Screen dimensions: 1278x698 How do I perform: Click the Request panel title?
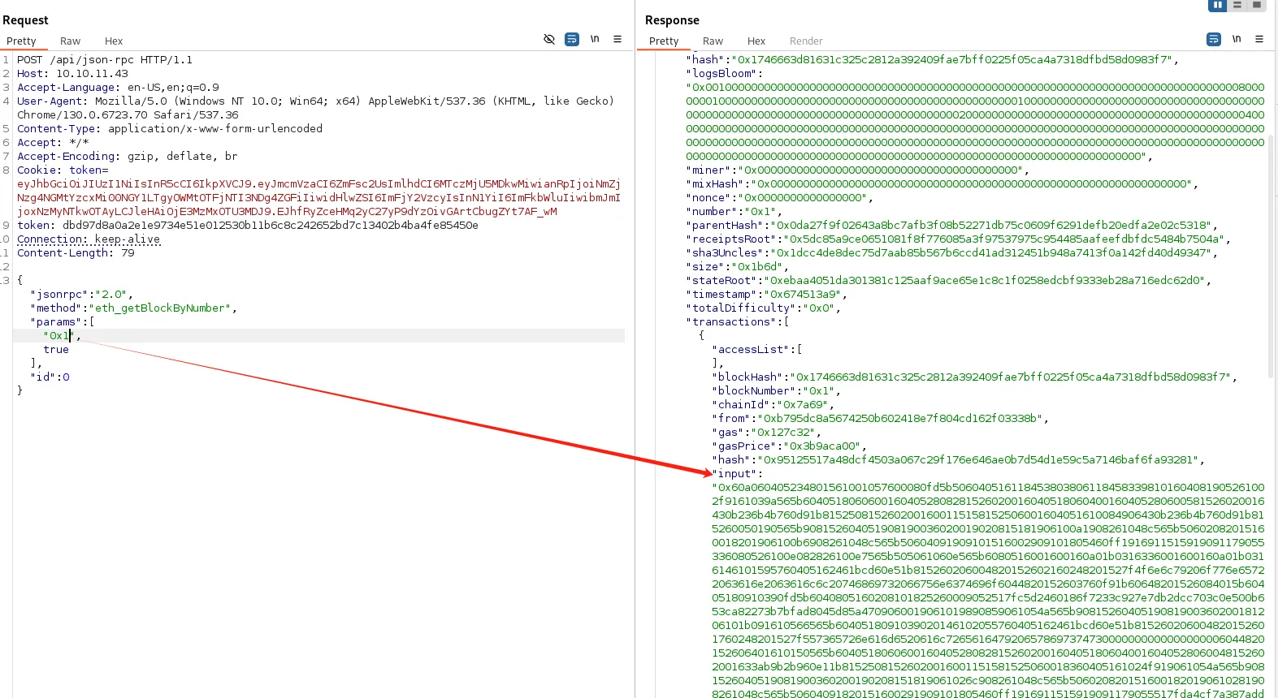click(25, 19)
